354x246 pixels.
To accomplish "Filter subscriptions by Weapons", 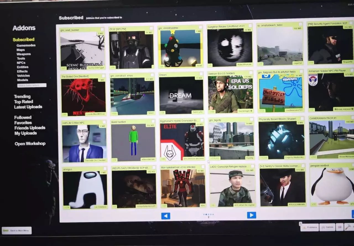I will point(24,54).
